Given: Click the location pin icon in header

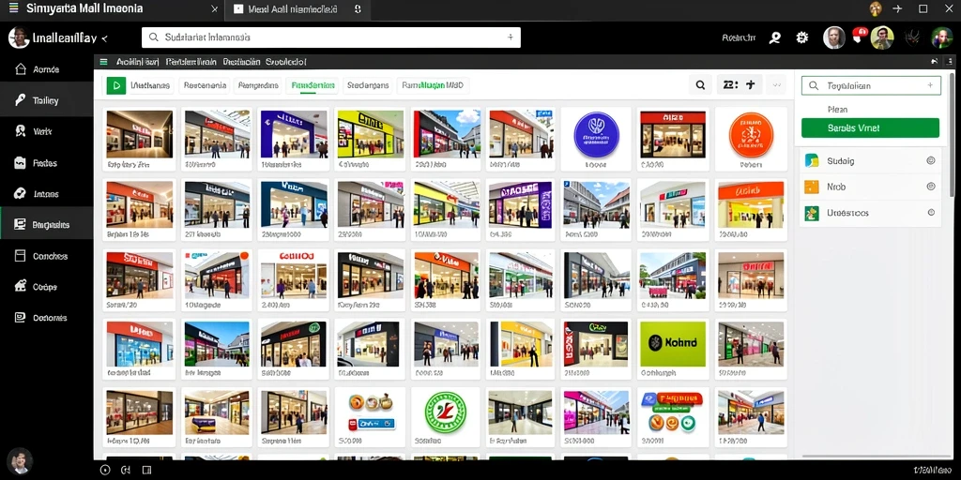Looking at the screenshot, I should (x=775, y=37).
